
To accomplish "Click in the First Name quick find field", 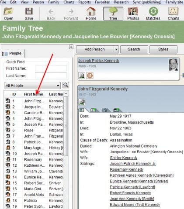I will pos(51,68).
